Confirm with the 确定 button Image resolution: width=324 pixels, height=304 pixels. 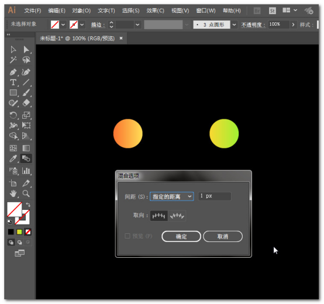[x=181, y=236]
